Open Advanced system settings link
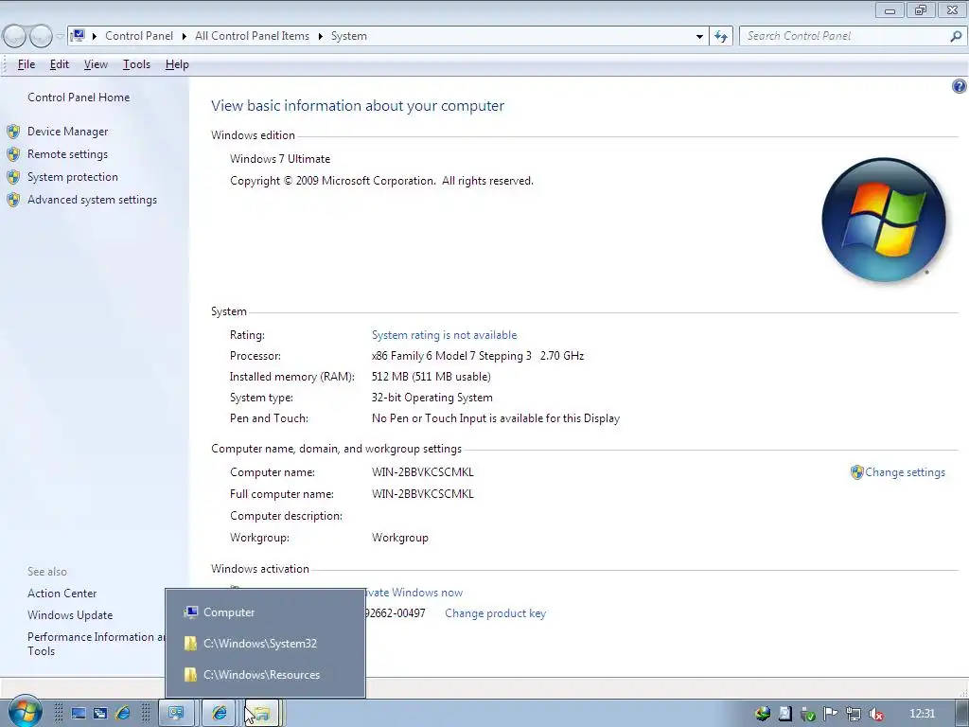Screen dimensions: 969x727 92,200
